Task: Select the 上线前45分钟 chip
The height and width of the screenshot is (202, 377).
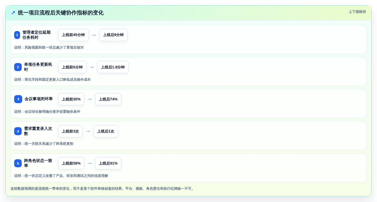Action: (x=73, y=35)
